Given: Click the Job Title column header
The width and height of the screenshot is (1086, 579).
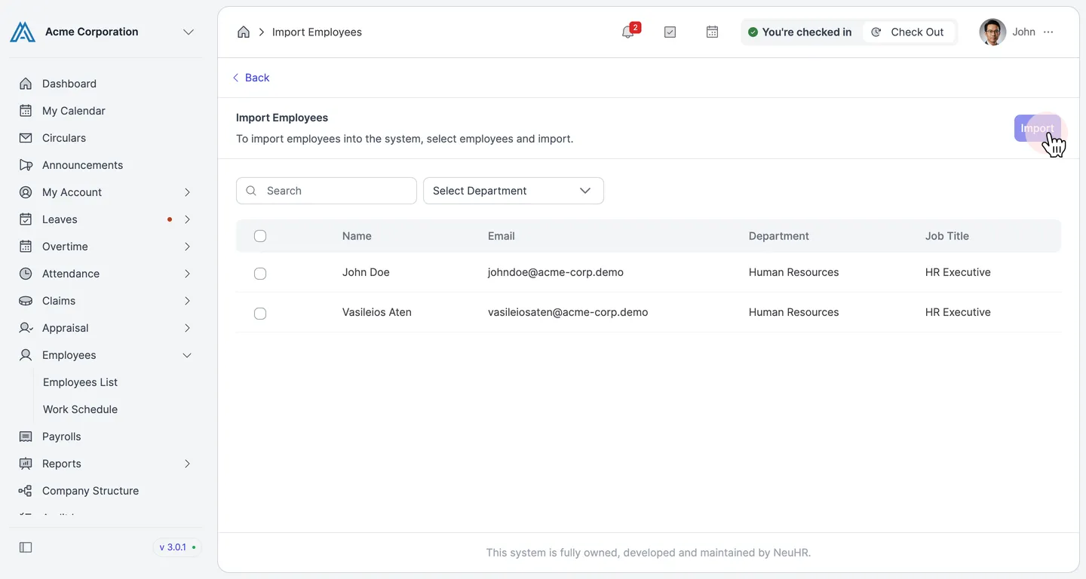Looking at the screenshot, I should [947, 236].
